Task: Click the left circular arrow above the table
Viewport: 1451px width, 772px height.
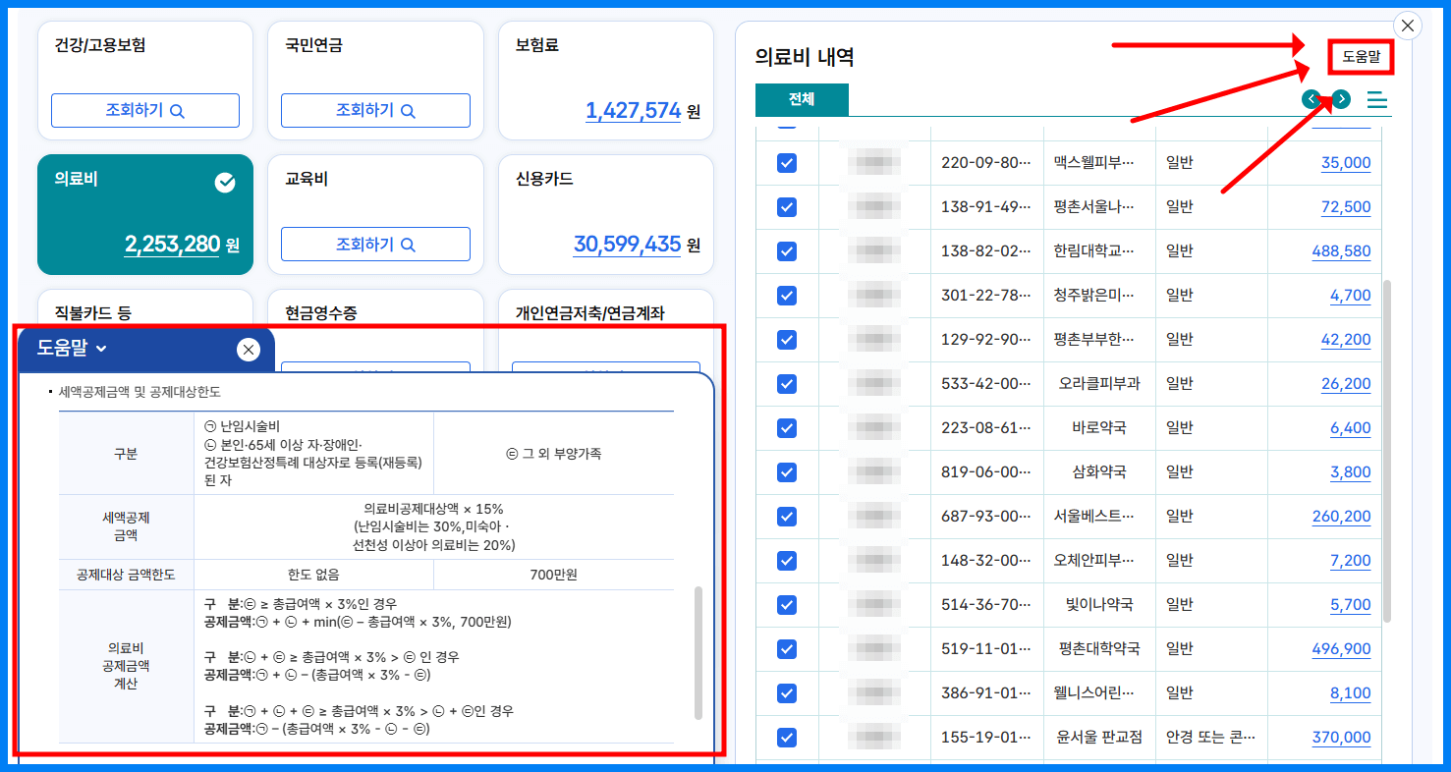Action: [1311, 99]
